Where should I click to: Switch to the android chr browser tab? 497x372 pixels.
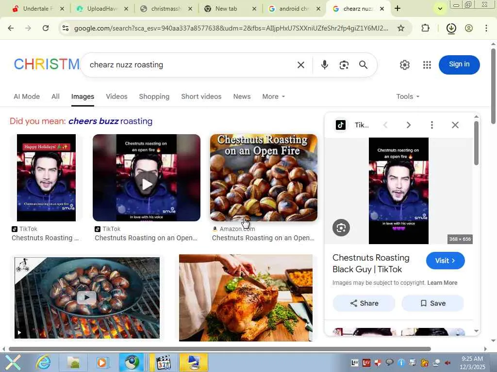[x=294, y=9]
